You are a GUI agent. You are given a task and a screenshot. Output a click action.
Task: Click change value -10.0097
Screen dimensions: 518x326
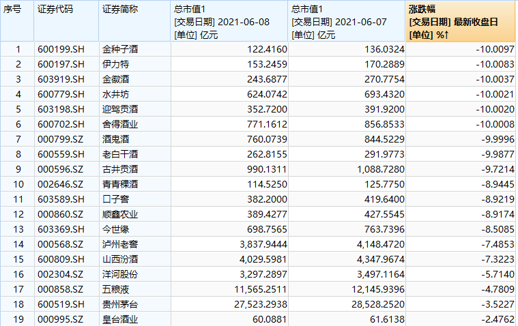[495, 50]
